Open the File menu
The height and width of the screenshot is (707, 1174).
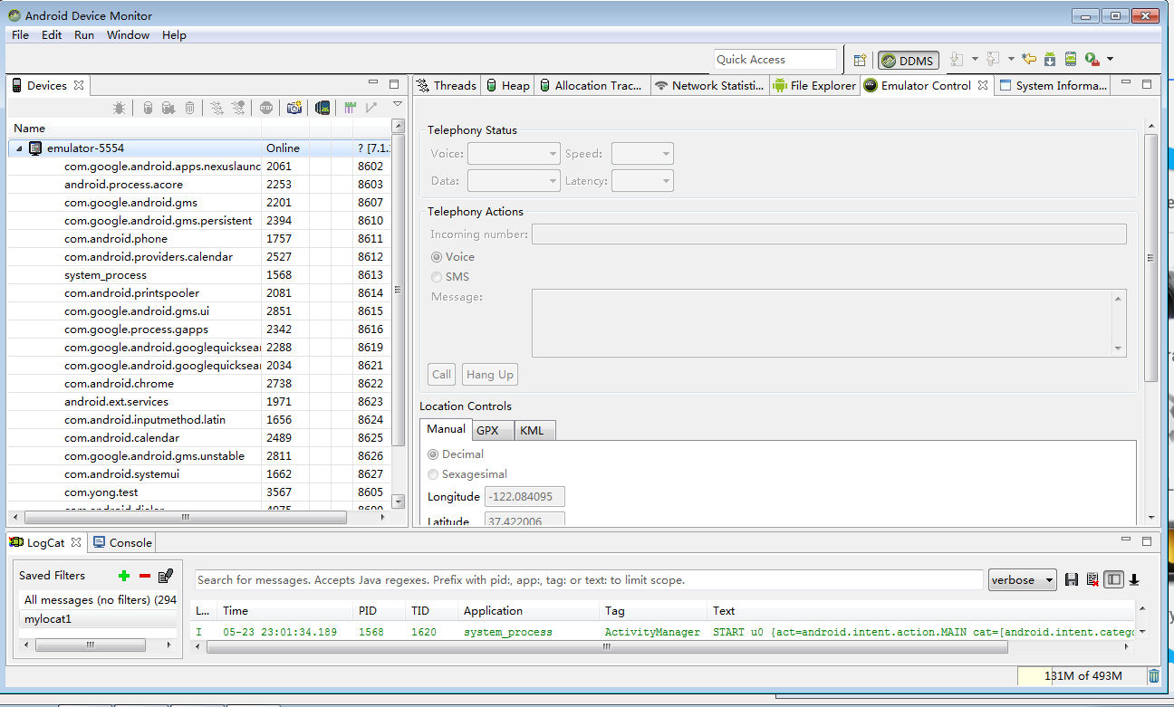[20, 35]
